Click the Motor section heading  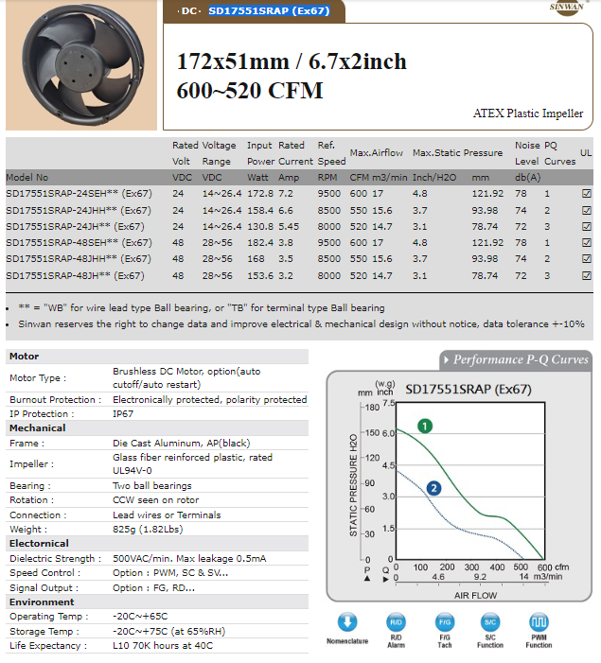24,357
